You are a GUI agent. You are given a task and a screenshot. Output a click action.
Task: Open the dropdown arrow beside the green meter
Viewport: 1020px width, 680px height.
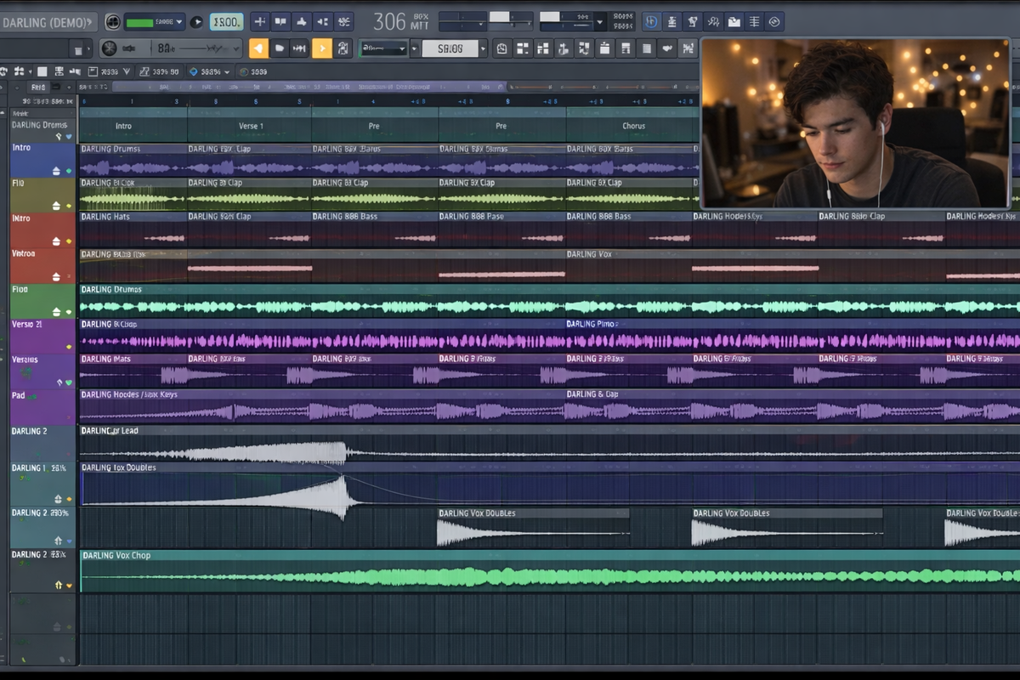point(179,21)
